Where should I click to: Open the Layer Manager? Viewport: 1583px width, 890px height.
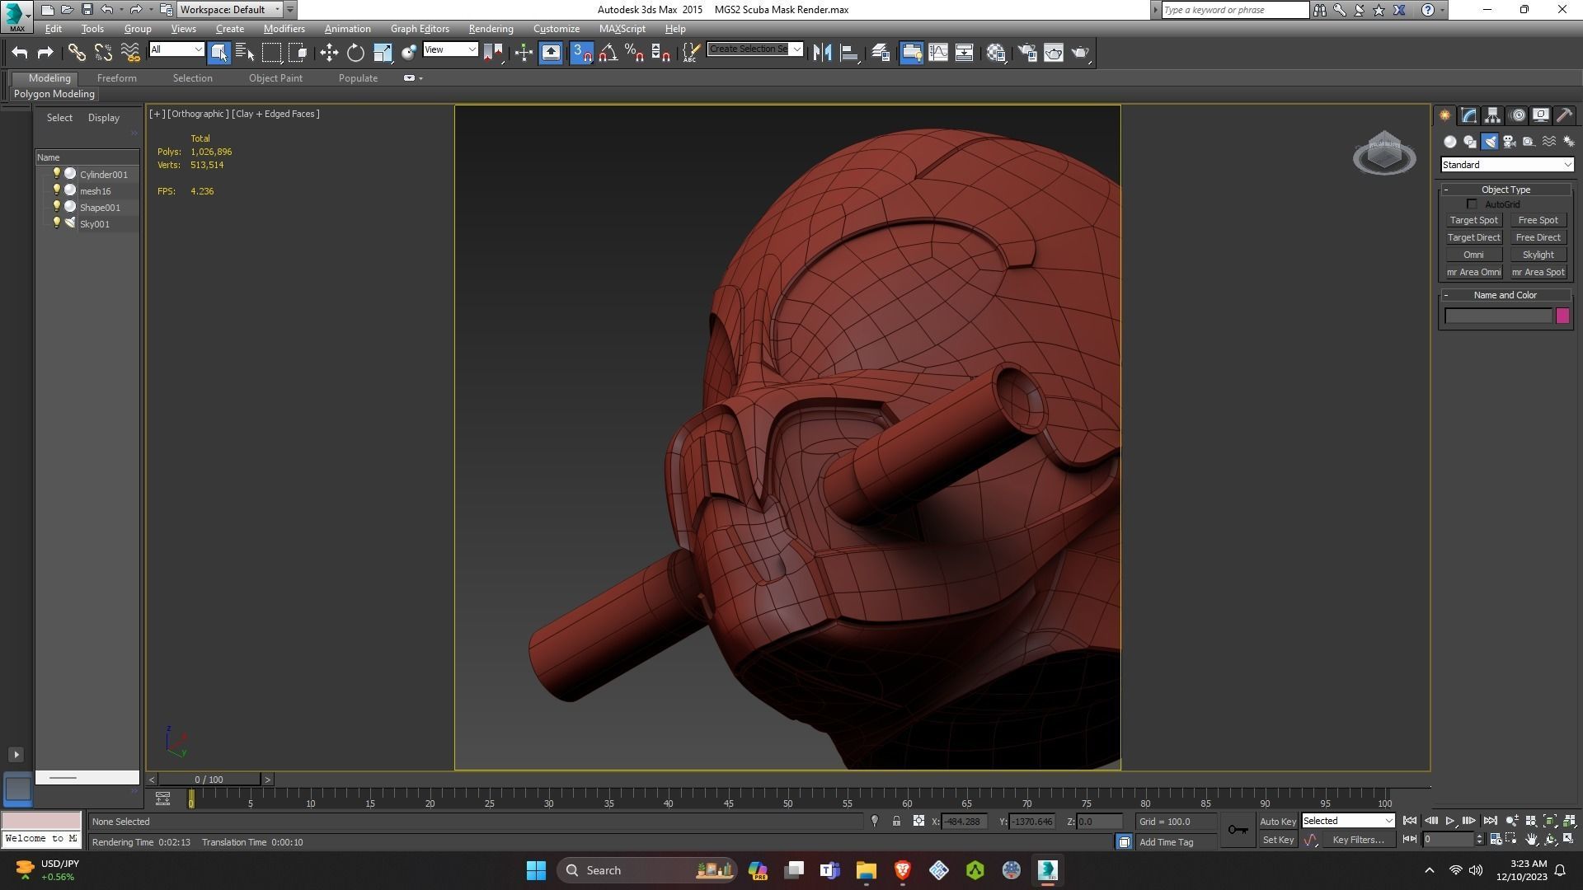tap(881, 53)
